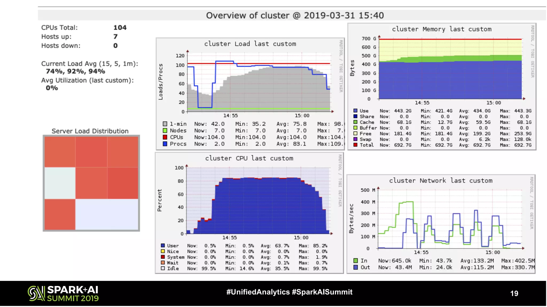The width and height of the screenshot is (547, 307).
Task: Open the cluster Network graph
Action: point(450,219)
